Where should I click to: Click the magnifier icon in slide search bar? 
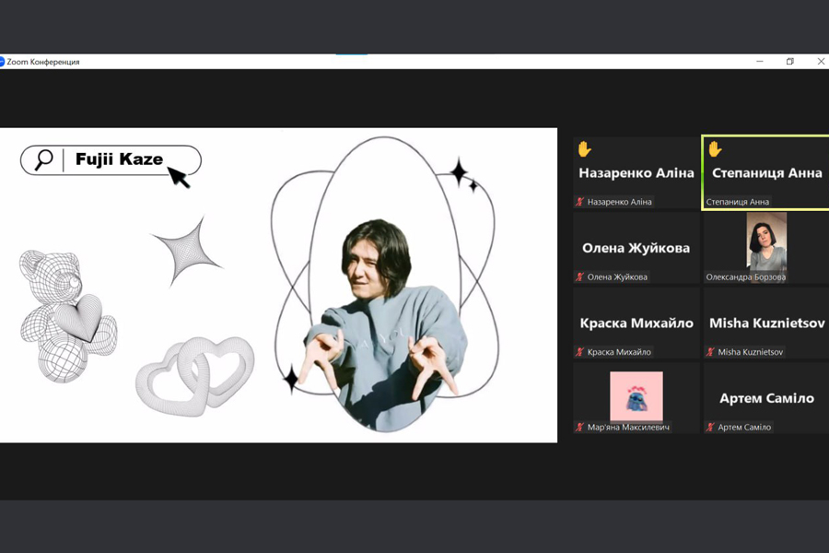(x=44, y=159)
